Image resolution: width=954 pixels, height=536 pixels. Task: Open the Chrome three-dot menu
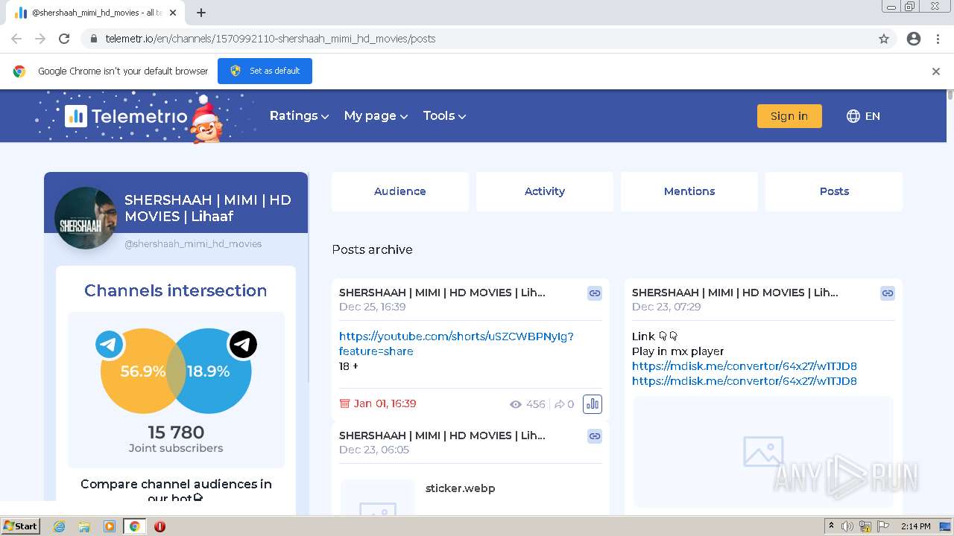[938, 39]
